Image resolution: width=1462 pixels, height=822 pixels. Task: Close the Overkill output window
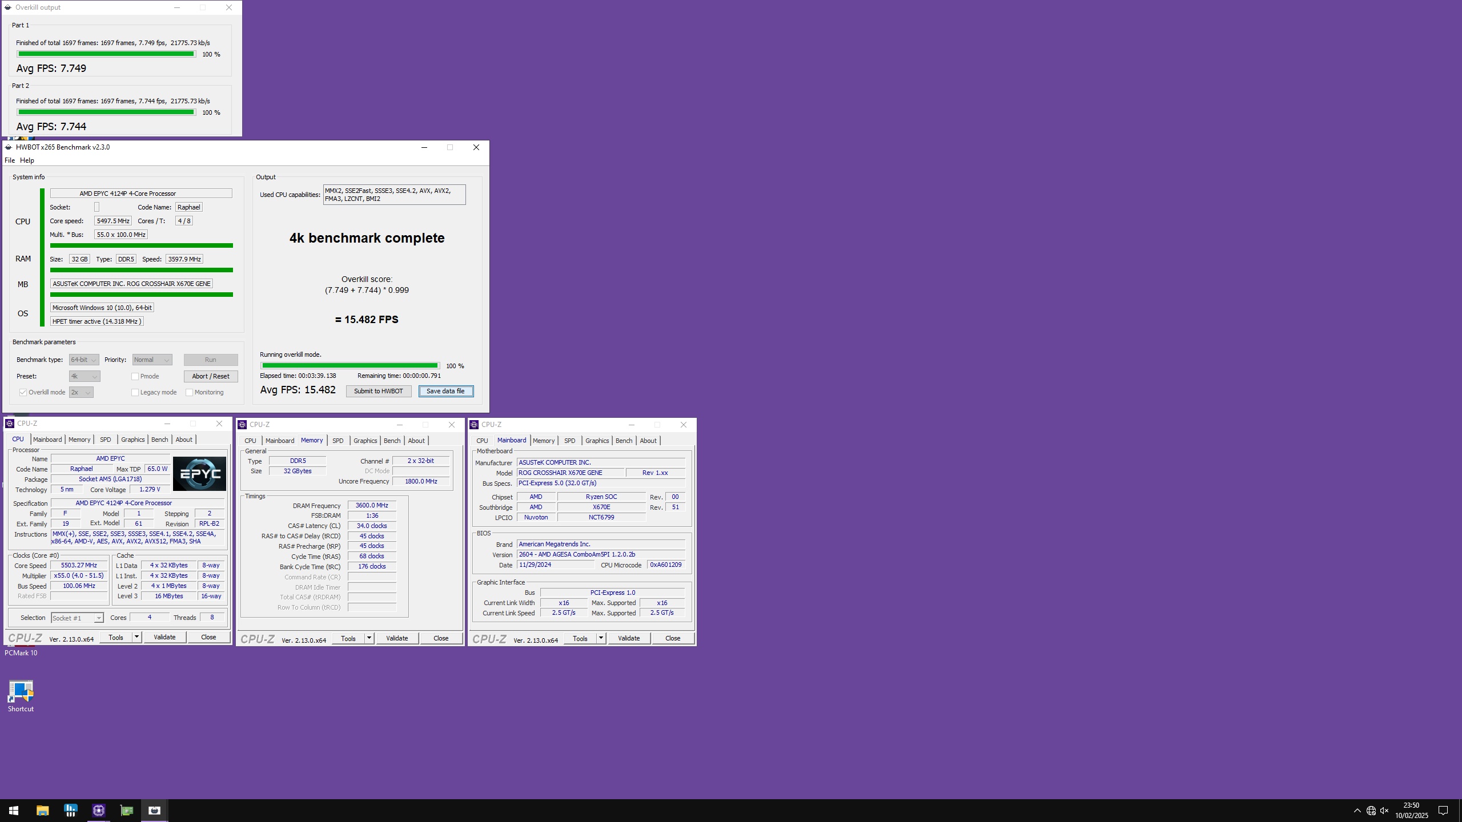click(x=229, y=7)
